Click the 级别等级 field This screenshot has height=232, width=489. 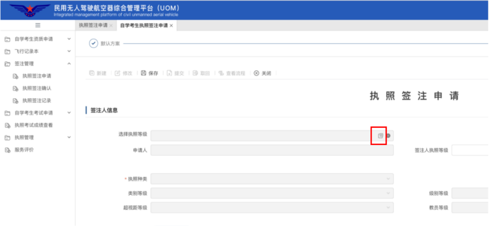pyautogui.click(x=470, y=193)
